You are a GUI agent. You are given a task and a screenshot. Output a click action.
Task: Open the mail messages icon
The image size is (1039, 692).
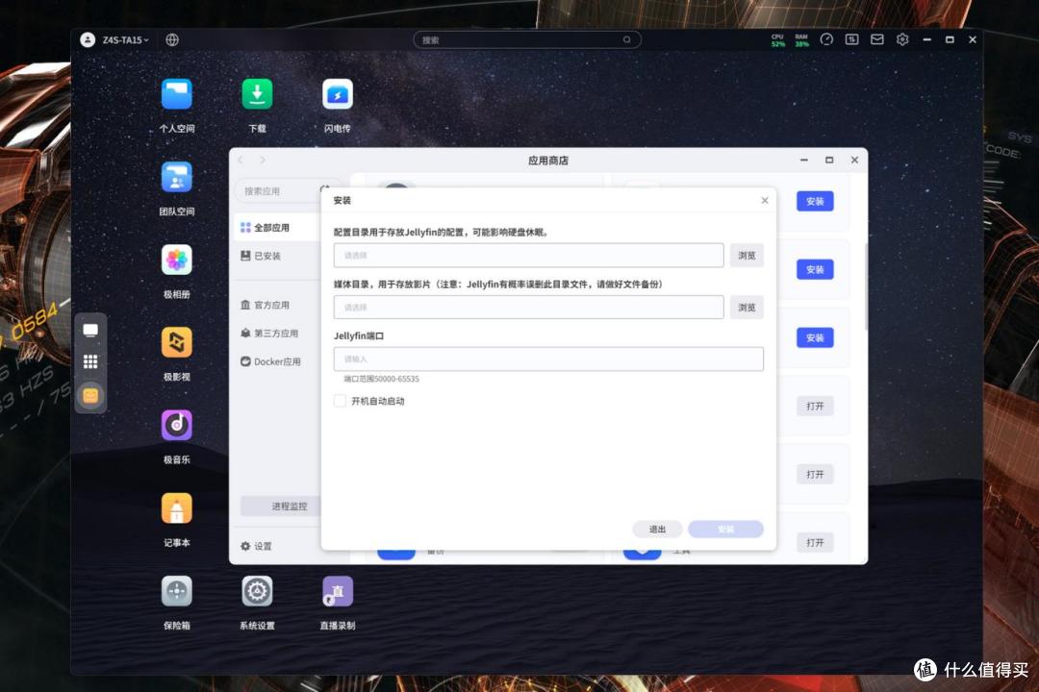click(x=876, y=39)
